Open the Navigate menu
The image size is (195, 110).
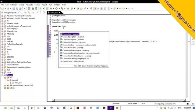[x=29, y=5]
